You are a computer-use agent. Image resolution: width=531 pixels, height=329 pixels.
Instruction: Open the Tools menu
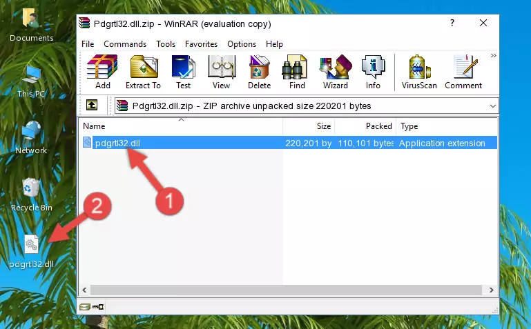tap(166, 44)
